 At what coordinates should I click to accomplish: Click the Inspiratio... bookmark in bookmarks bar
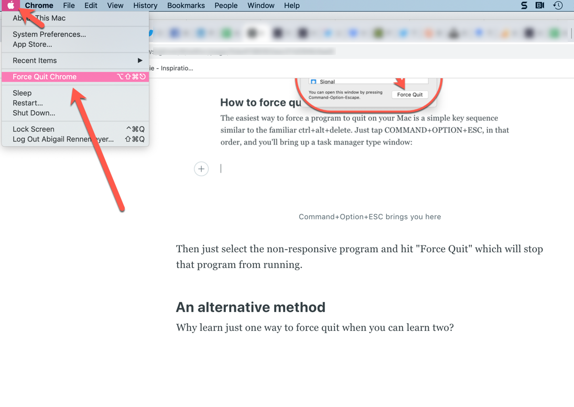[171, 68]
